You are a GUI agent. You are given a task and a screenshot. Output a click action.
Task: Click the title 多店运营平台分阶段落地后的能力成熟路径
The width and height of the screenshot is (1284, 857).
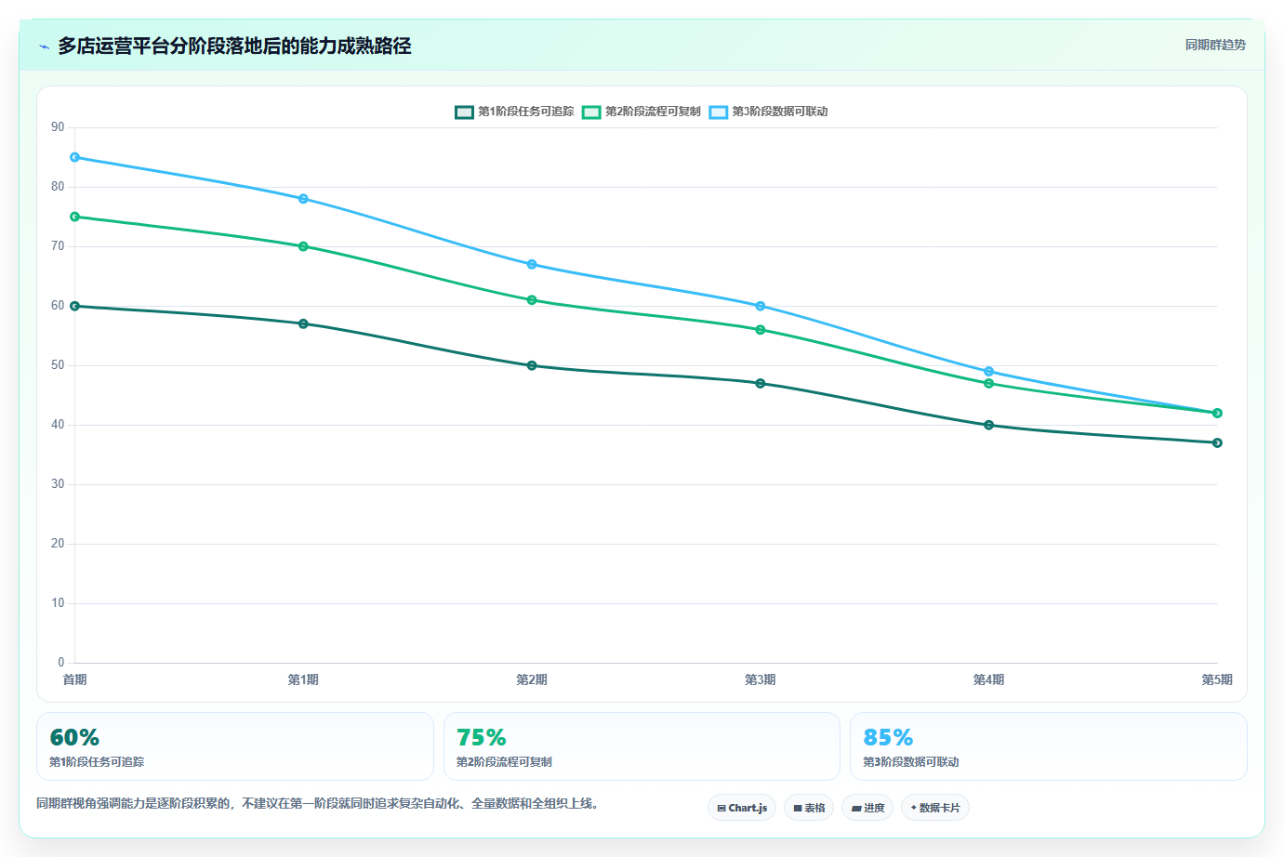pos(234,46)
